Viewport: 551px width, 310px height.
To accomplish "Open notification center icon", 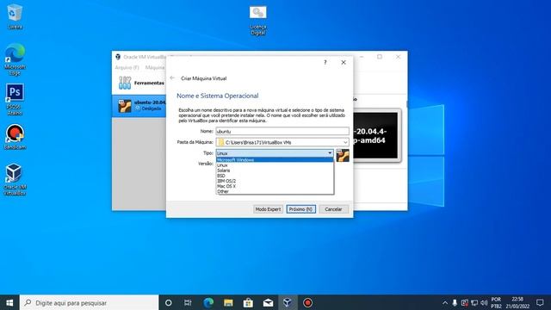I will (540, 302).
